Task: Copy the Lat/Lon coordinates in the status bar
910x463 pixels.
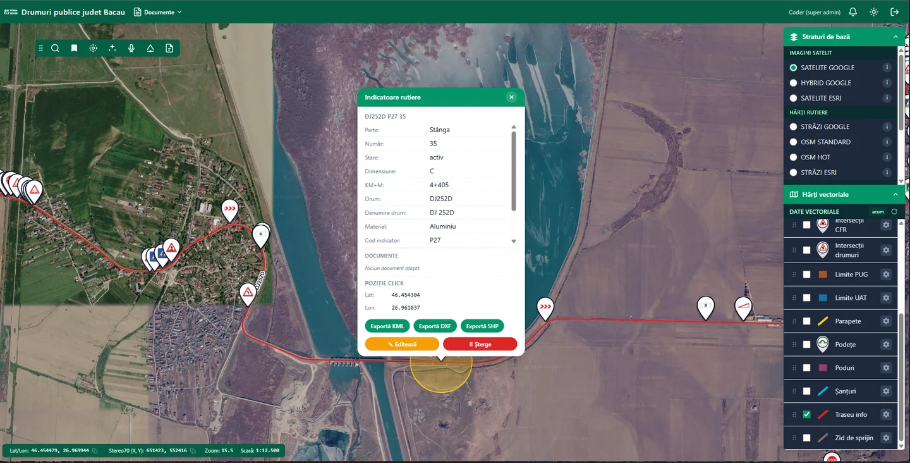Action: 95,451
